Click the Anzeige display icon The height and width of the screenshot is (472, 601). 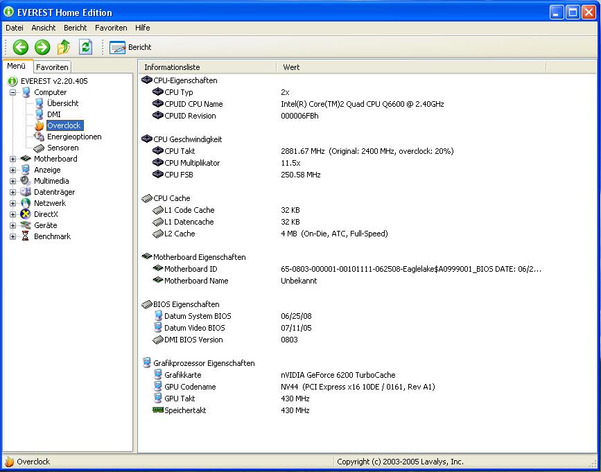pos(26,170)
